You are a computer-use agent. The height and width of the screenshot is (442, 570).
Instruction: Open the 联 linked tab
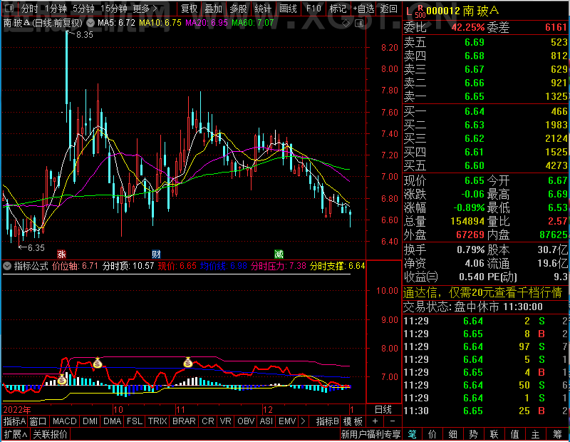pos(494,434)
